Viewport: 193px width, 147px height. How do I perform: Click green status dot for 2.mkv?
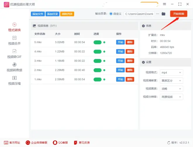tap(104, 70)
